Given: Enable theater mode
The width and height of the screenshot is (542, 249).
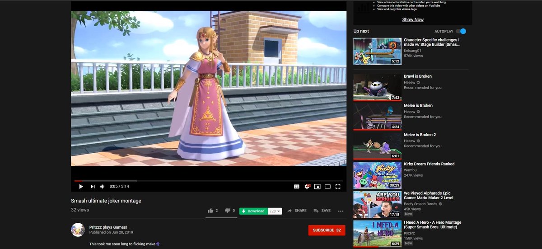Looking at the screenshot, I should [327, 186].
